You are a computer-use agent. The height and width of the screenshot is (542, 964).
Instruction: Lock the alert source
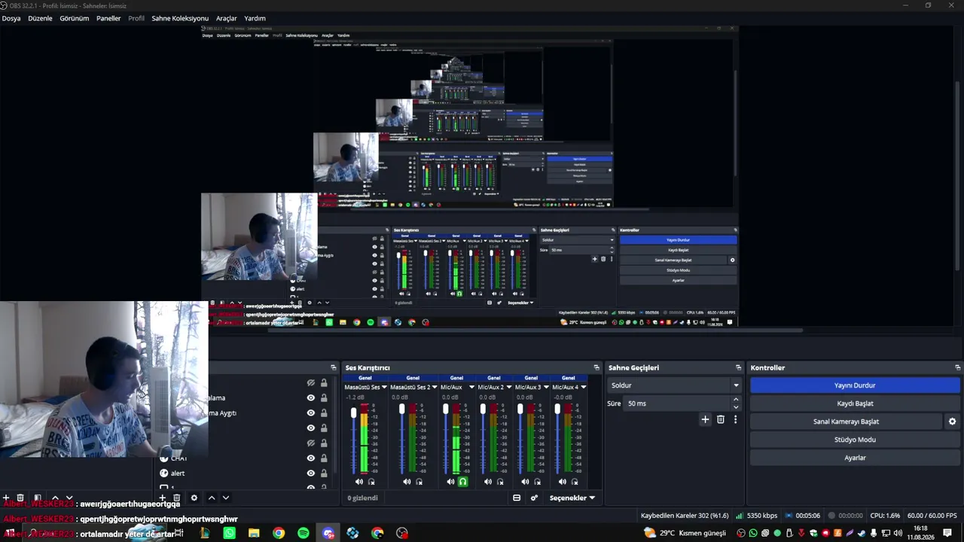(x=324, y=473)
